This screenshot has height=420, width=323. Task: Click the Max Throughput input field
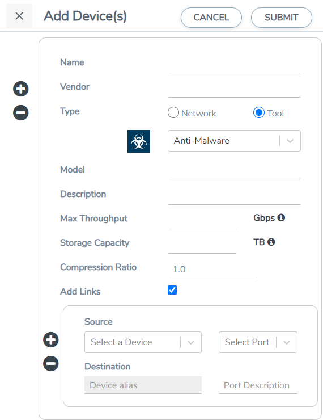coord(202,221)
